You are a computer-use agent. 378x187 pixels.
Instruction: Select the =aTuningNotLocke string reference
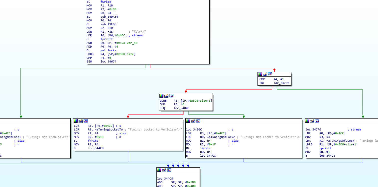click(221, 137)
